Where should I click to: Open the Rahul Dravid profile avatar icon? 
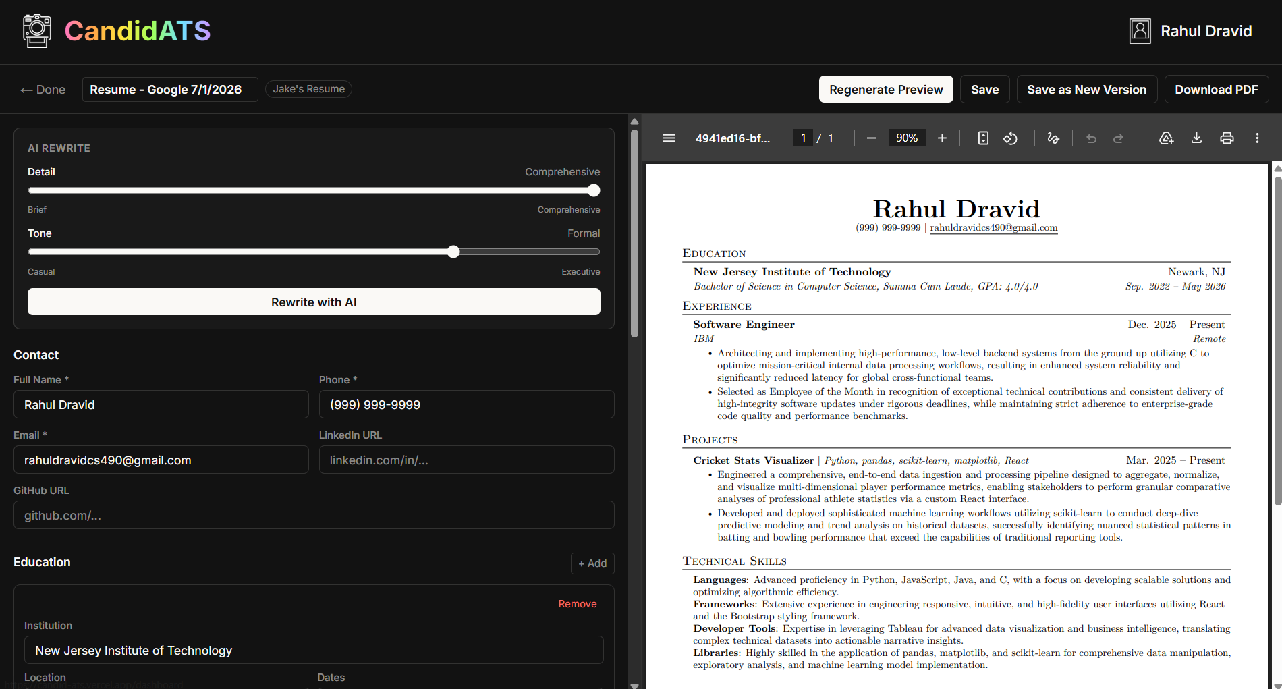pyautogui.click(x=1140, y=31)
